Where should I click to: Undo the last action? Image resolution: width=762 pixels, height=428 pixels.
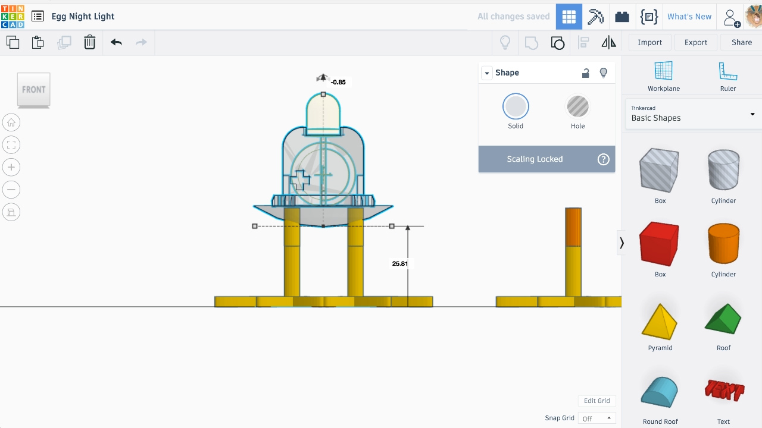(116, 42)
